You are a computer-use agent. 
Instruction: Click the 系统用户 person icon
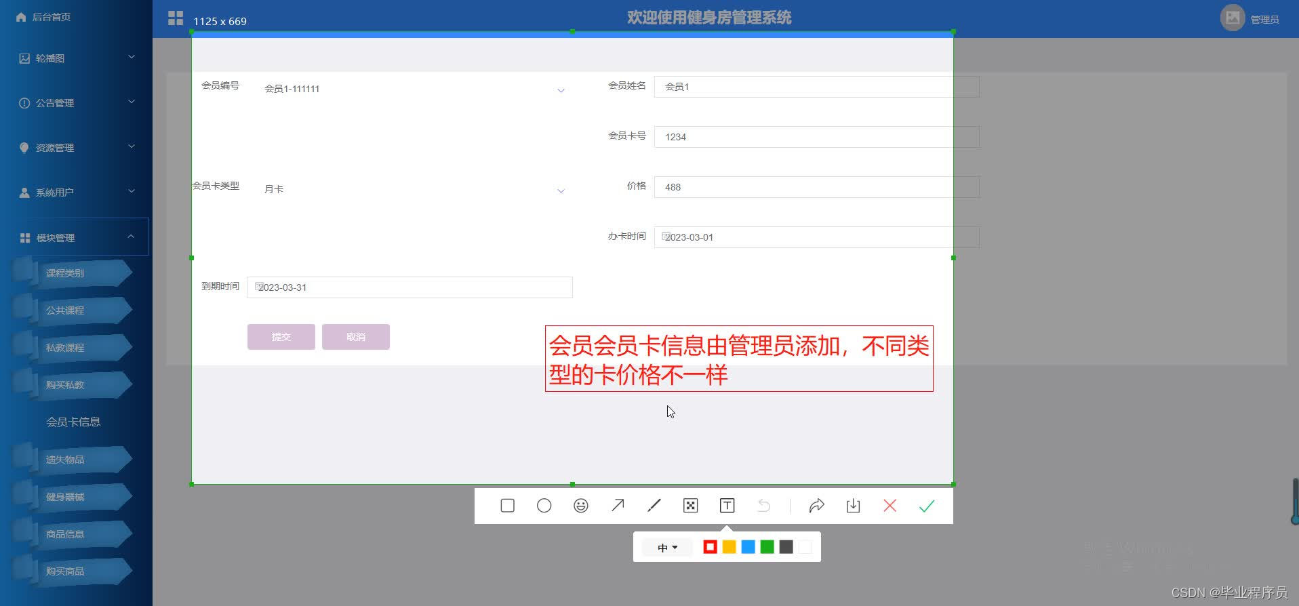tap(24, 193)
